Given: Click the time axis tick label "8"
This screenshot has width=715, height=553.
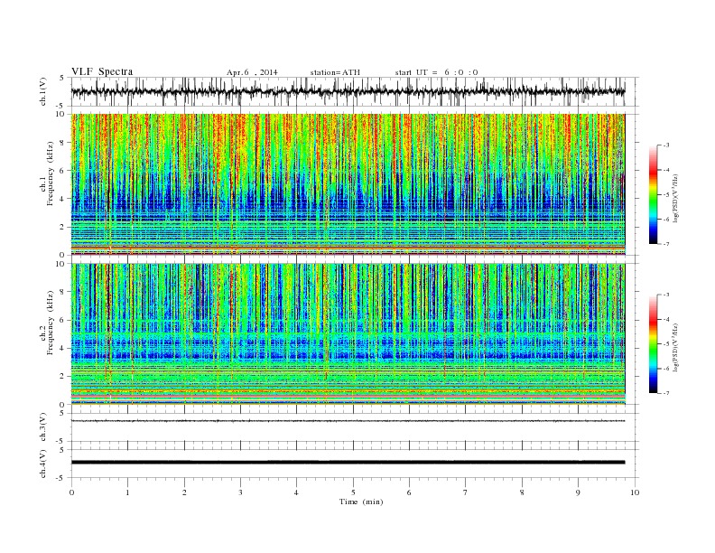Looking at the screenshot, I should (522, 492).
